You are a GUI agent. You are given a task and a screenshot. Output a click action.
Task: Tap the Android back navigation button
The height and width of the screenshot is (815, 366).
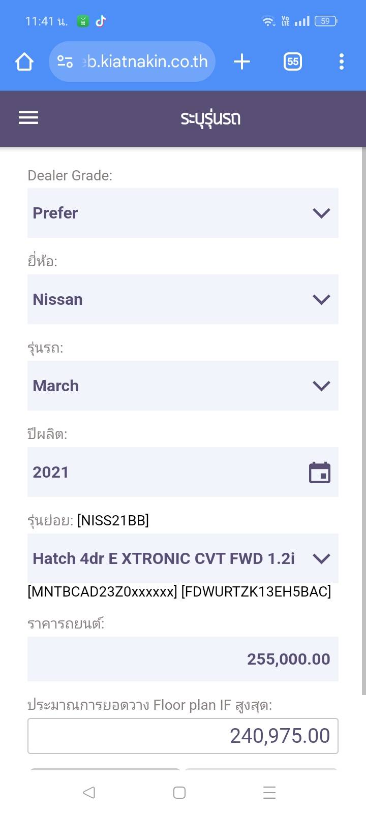pyautogui.click(x=89, y=792)
